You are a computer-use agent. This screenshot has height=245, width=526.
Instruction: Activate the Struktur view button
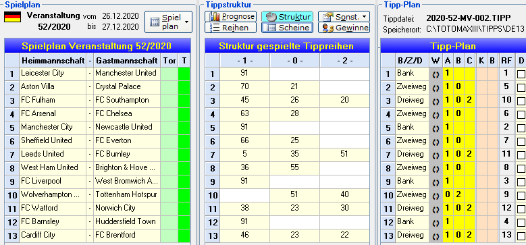(287, 16)
